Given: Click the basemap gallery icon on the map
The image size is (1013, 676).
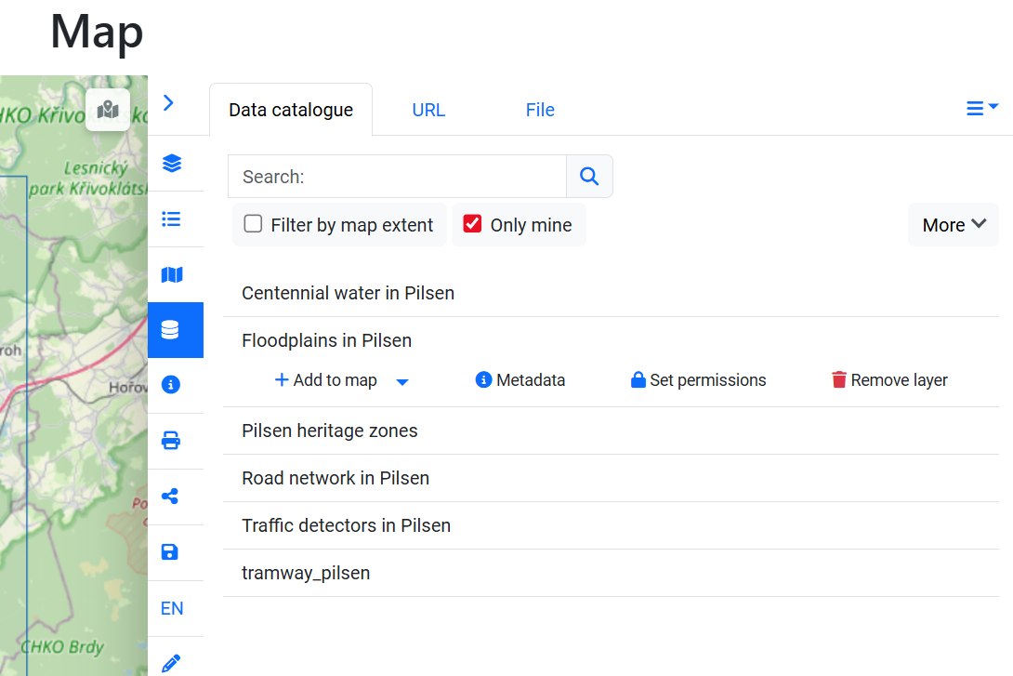Looking at the screenshot, I should [x=108, y=109].
